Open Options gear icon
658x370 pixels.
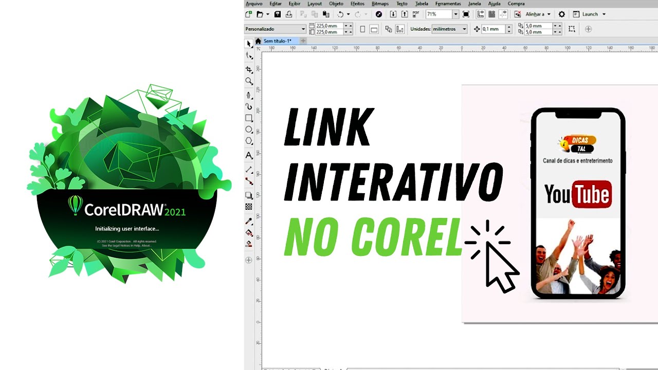[561, 14]
